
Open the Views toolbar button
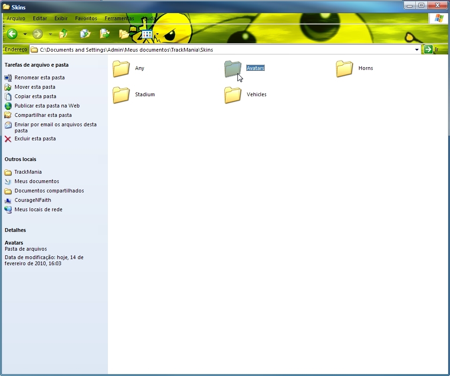[147, 34]
